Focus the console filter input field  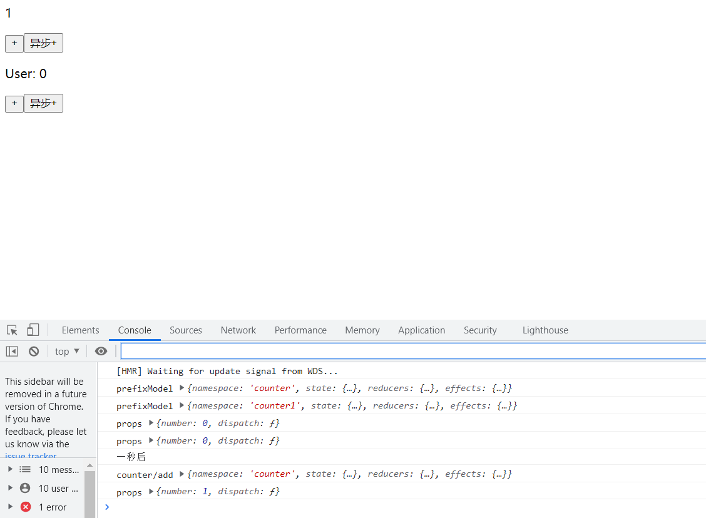413,351
